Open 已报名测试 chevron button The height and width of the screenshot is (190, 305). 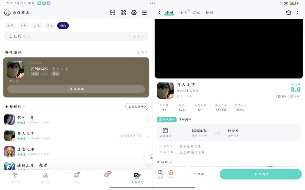[137, 107]
